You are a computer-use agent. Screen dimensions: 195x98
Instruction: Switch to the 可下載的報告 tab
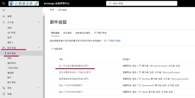(x=100, y=33)
